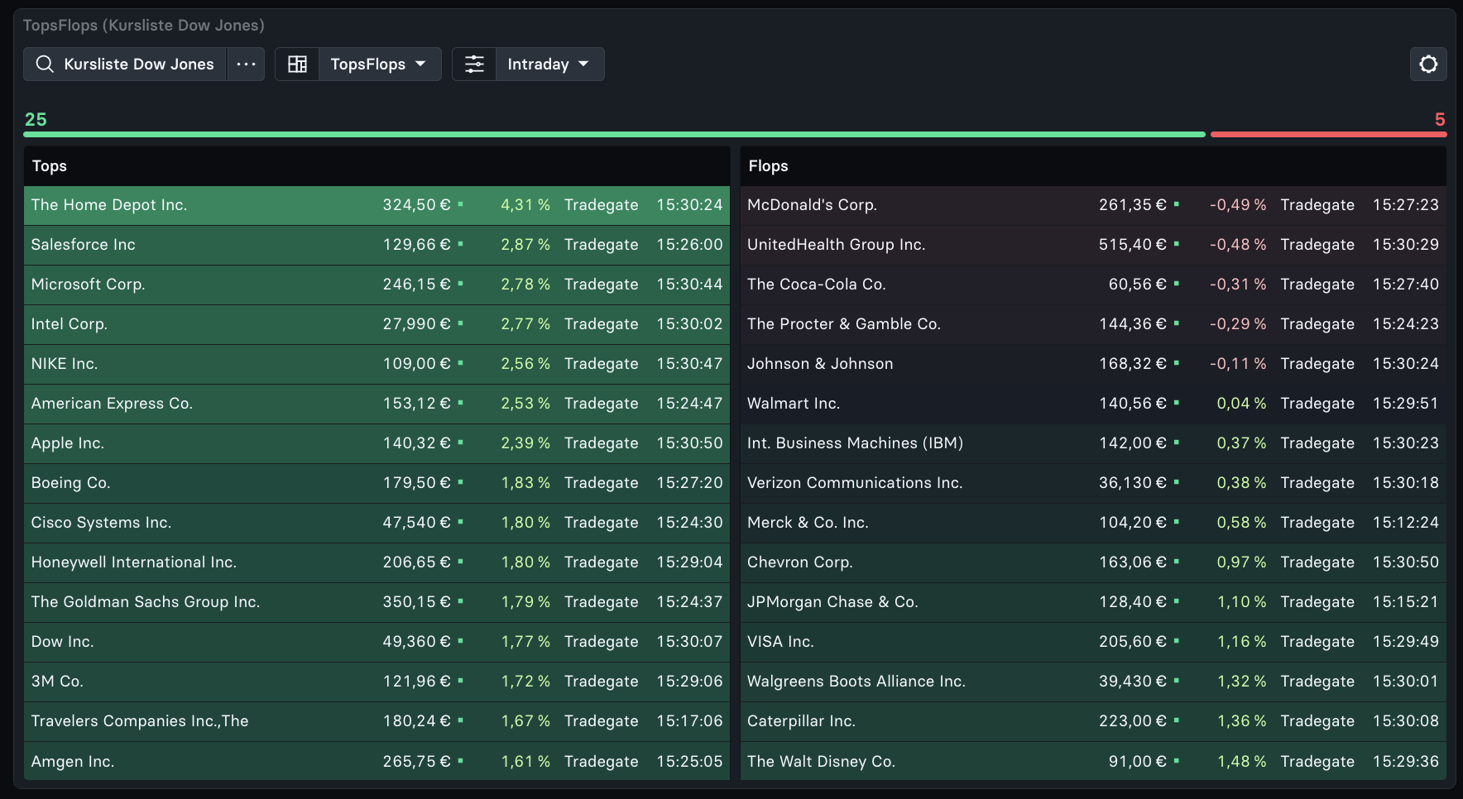Select The Goldman Sachs Group Inc.
1463x799 pixels.
pyautogui.click(x=377, y=602)
